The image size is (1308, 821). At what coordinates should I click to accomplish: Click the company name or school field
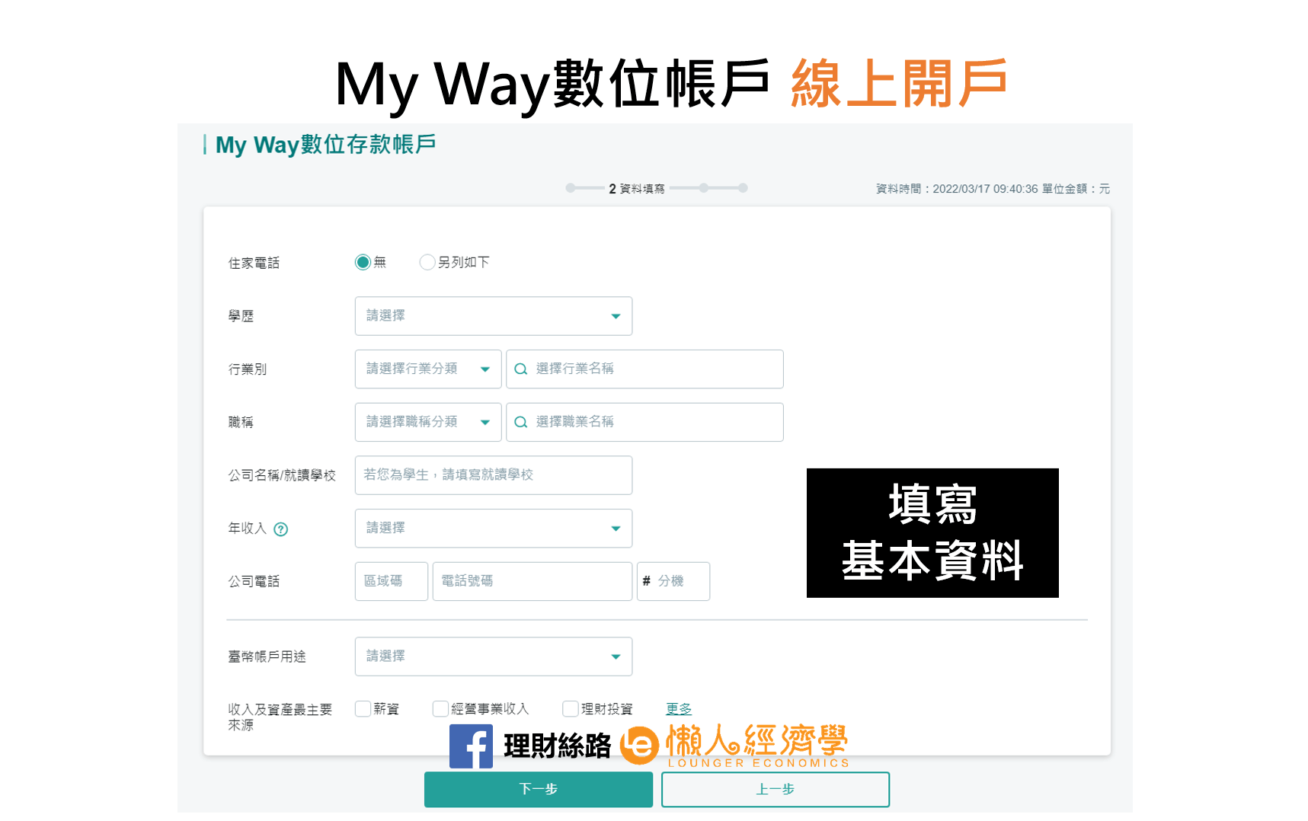(x=494, y=475)
